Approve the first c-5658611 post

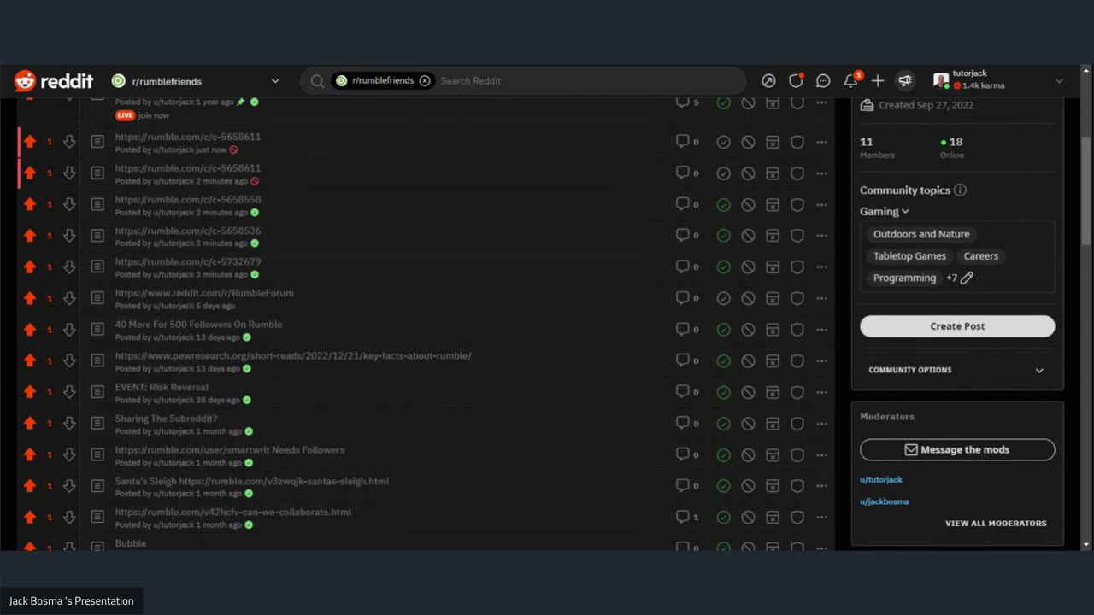[x=724, y=142]
